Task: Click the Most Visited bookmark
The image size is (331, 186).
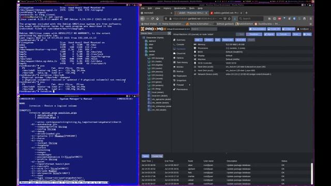Action: [x=149, y=24]
